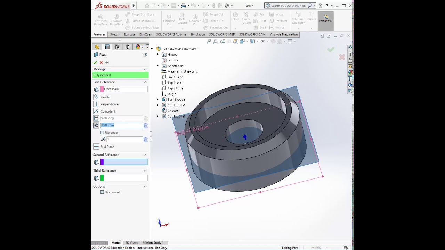Screen dimensions: 445x250
Task: Expand the Boss-Extrude1 feature node
Action: point(158,100)
